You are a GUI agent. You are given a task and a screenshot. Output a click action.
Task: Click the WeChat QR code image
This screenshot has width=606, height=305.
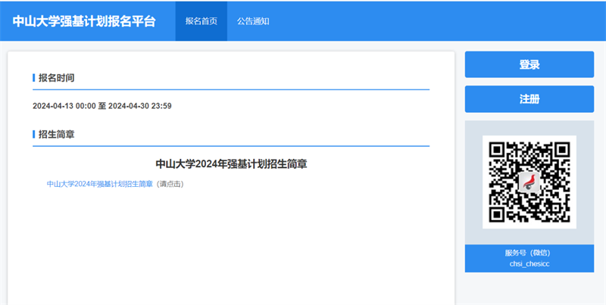click(x=529, y=182)
